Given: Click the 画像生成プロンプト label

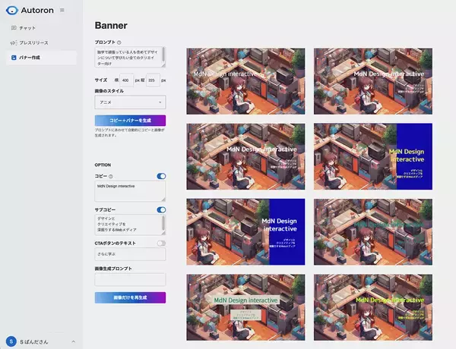Looking at the screenshot, I should pyautogui.click(x=113, y=269).
